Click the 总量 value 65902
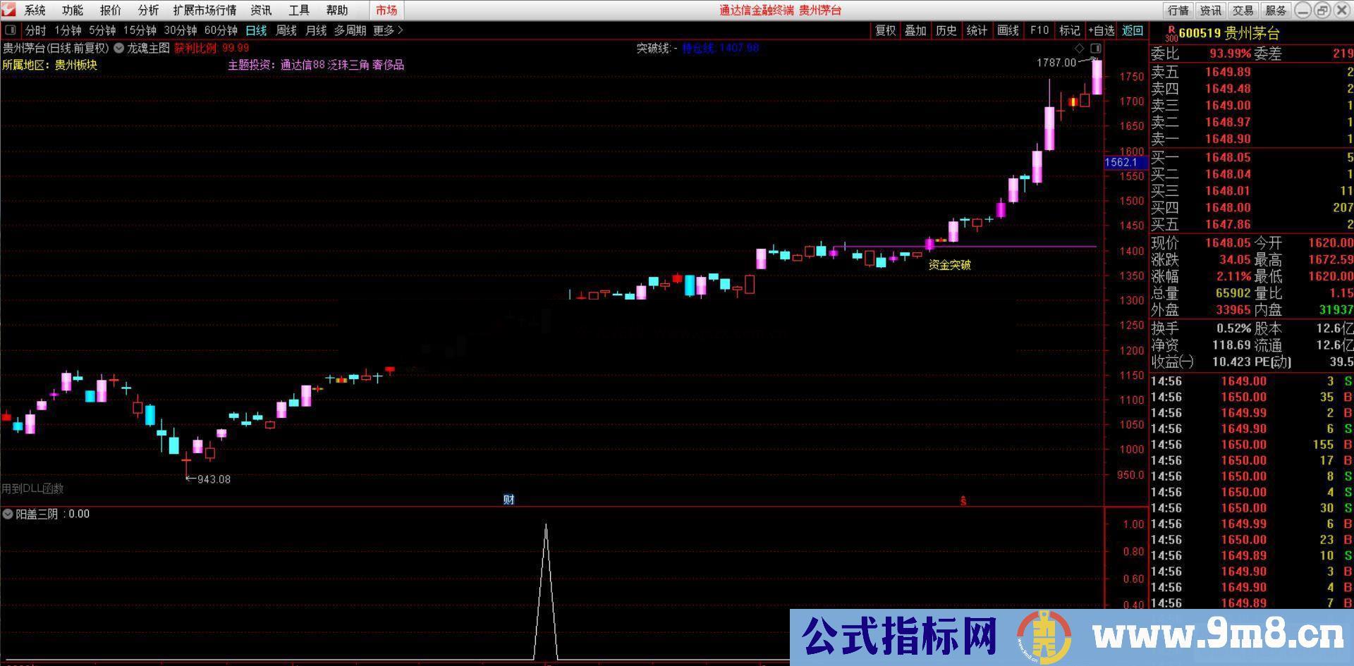This screenshot has width=1354, height=666. pos(1233,293)
